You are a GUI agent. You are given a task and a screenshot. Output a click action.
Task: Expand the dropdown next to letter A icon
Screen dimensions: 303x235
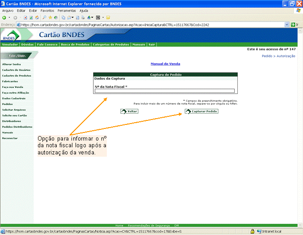click(x=93, y=17)
